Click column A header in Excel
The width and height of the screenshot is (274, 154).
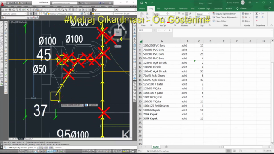point(162,41)
